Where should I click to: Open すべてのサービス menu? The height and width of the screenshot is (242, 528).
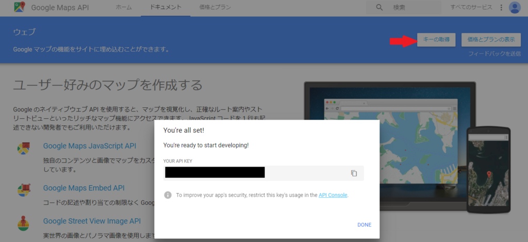[471, 7]
